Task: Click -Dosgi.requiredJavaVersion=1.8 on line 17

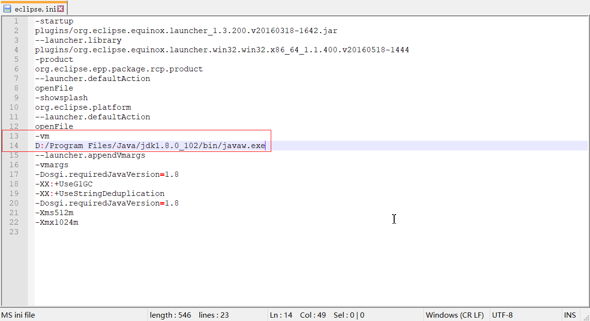Action: (107, 174)
